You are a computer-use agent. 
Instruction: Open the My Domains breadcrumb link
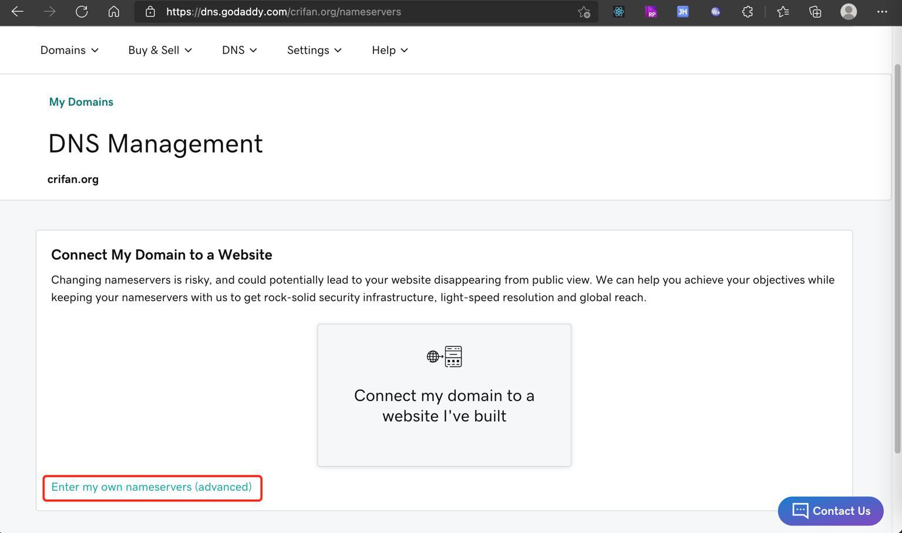pyautogui.click(x=81, y=102)
